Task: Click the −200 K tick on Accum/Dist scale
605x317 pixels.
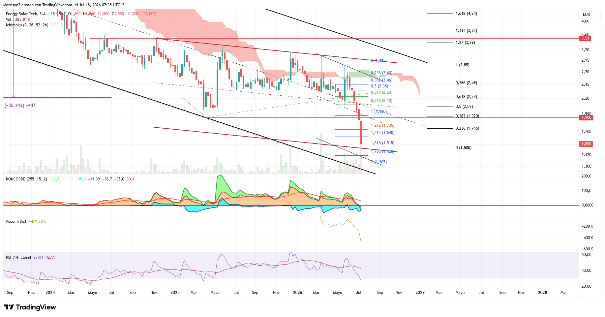Action: point(587,226)
